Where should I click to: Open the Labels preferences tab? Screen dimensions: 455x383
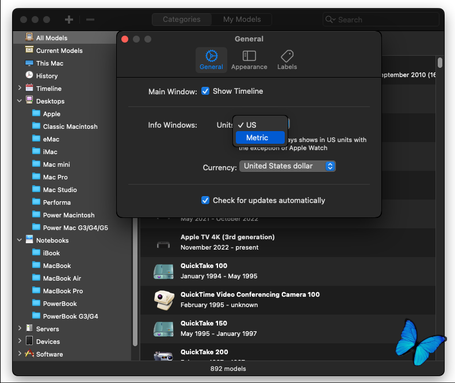pyautogui.click(x=287, y=60)
